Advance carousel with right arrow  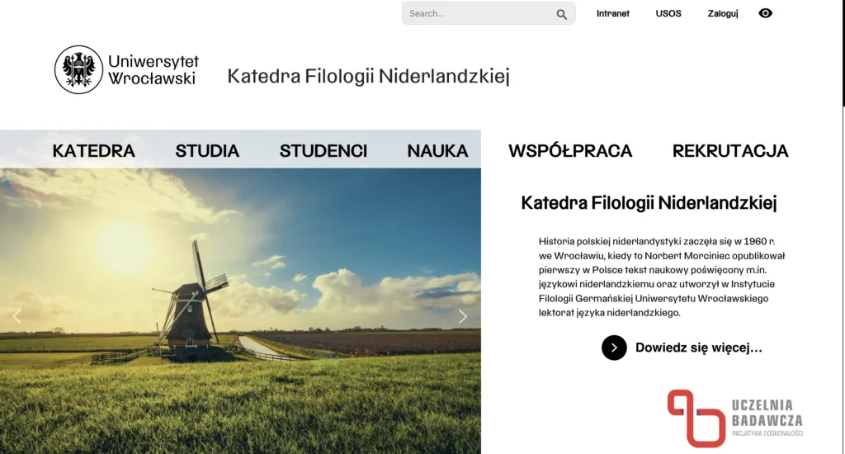(462, 316)
